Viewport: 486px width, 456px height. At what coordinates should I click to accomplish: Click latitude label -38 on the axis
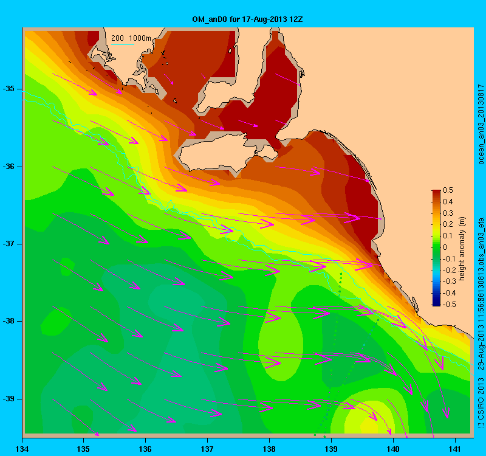point(9,321)
